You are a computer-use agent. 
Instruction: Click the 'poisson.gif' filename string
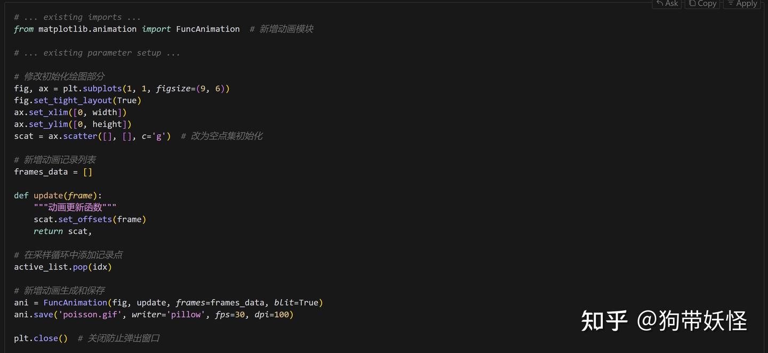coord(92,315)
